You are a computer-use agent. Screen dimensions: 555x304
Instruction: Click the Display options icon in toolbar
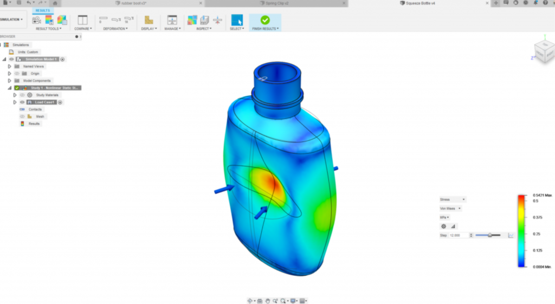pyautogui.click(x=149, y=20)
